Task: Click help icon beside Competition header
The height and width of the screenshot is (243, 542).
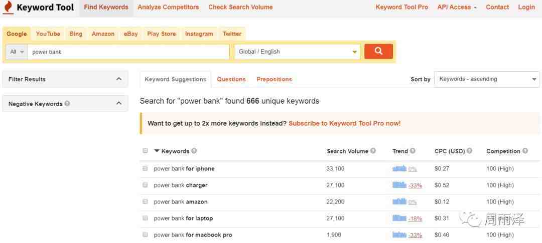Action: click(525, 151)
